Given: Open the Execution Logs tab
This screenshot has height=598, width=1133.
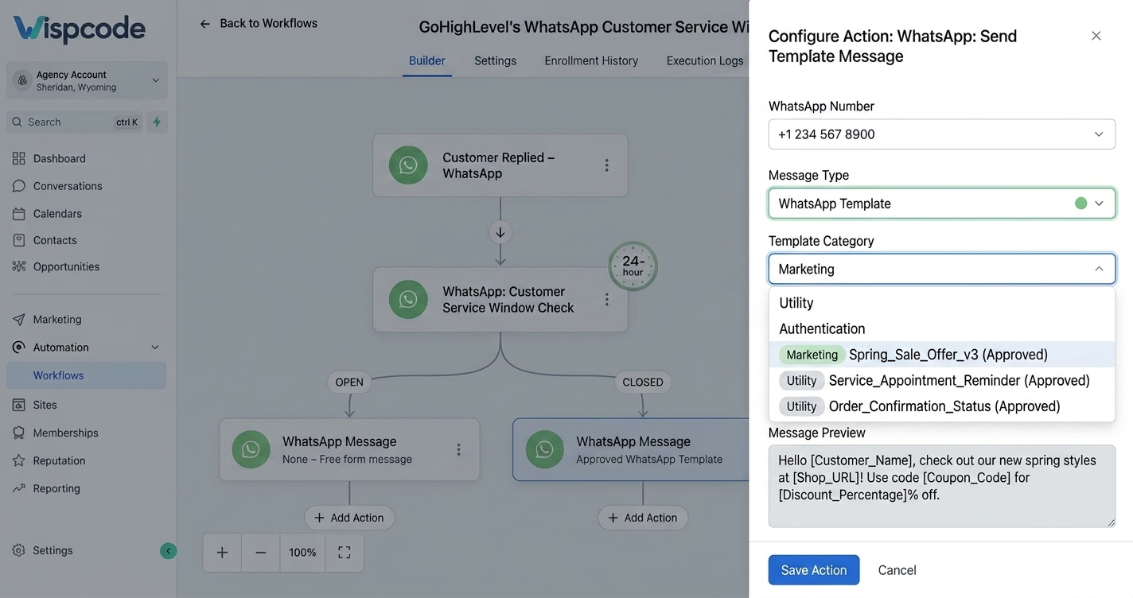Looking at the screenshot, I should (x=705, y=60).
